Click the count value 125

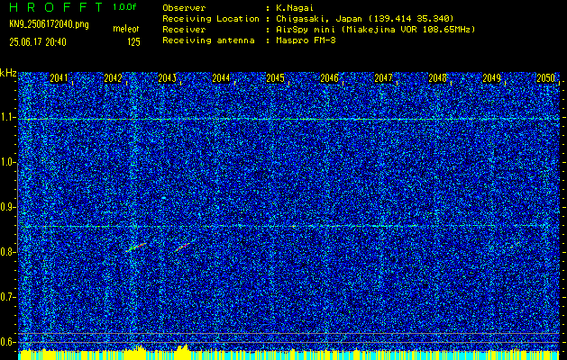point(133,42)
